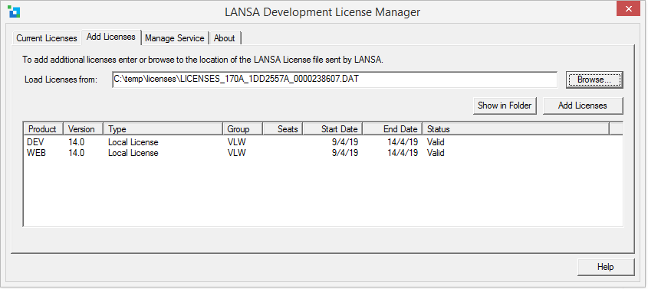
Task: Click 9/4/19 start date in WEB row
Action: (x=344, y=153)
